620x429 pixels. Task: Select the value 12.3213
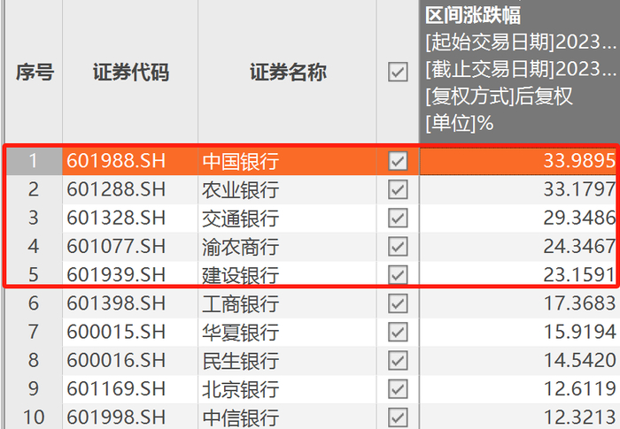point(579,418)
